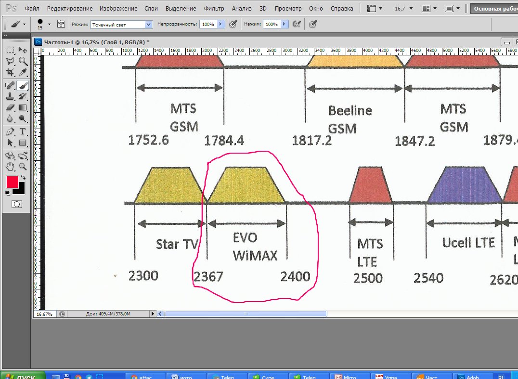Expand the opacity slider arrow
Viewport: 518px width, 379px height.
coord(221,24)
